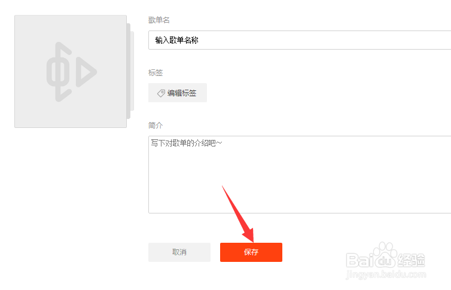The width and height of the screenshot is (451, 290).
Task: Click the music logo inside the cover
Action: (x=72, y=72)
